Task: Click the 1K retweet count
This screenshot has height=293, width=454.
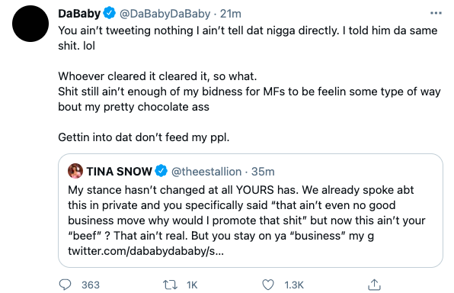Action: 192,285
